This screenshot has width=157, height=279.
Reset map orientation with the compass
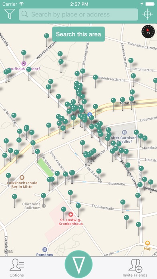pos(148,32)
